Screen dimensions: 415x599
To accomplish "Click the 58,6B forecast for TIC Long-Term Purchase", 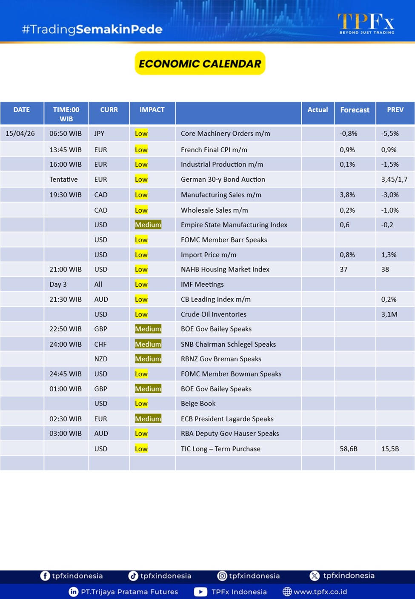I will (348, 449).
